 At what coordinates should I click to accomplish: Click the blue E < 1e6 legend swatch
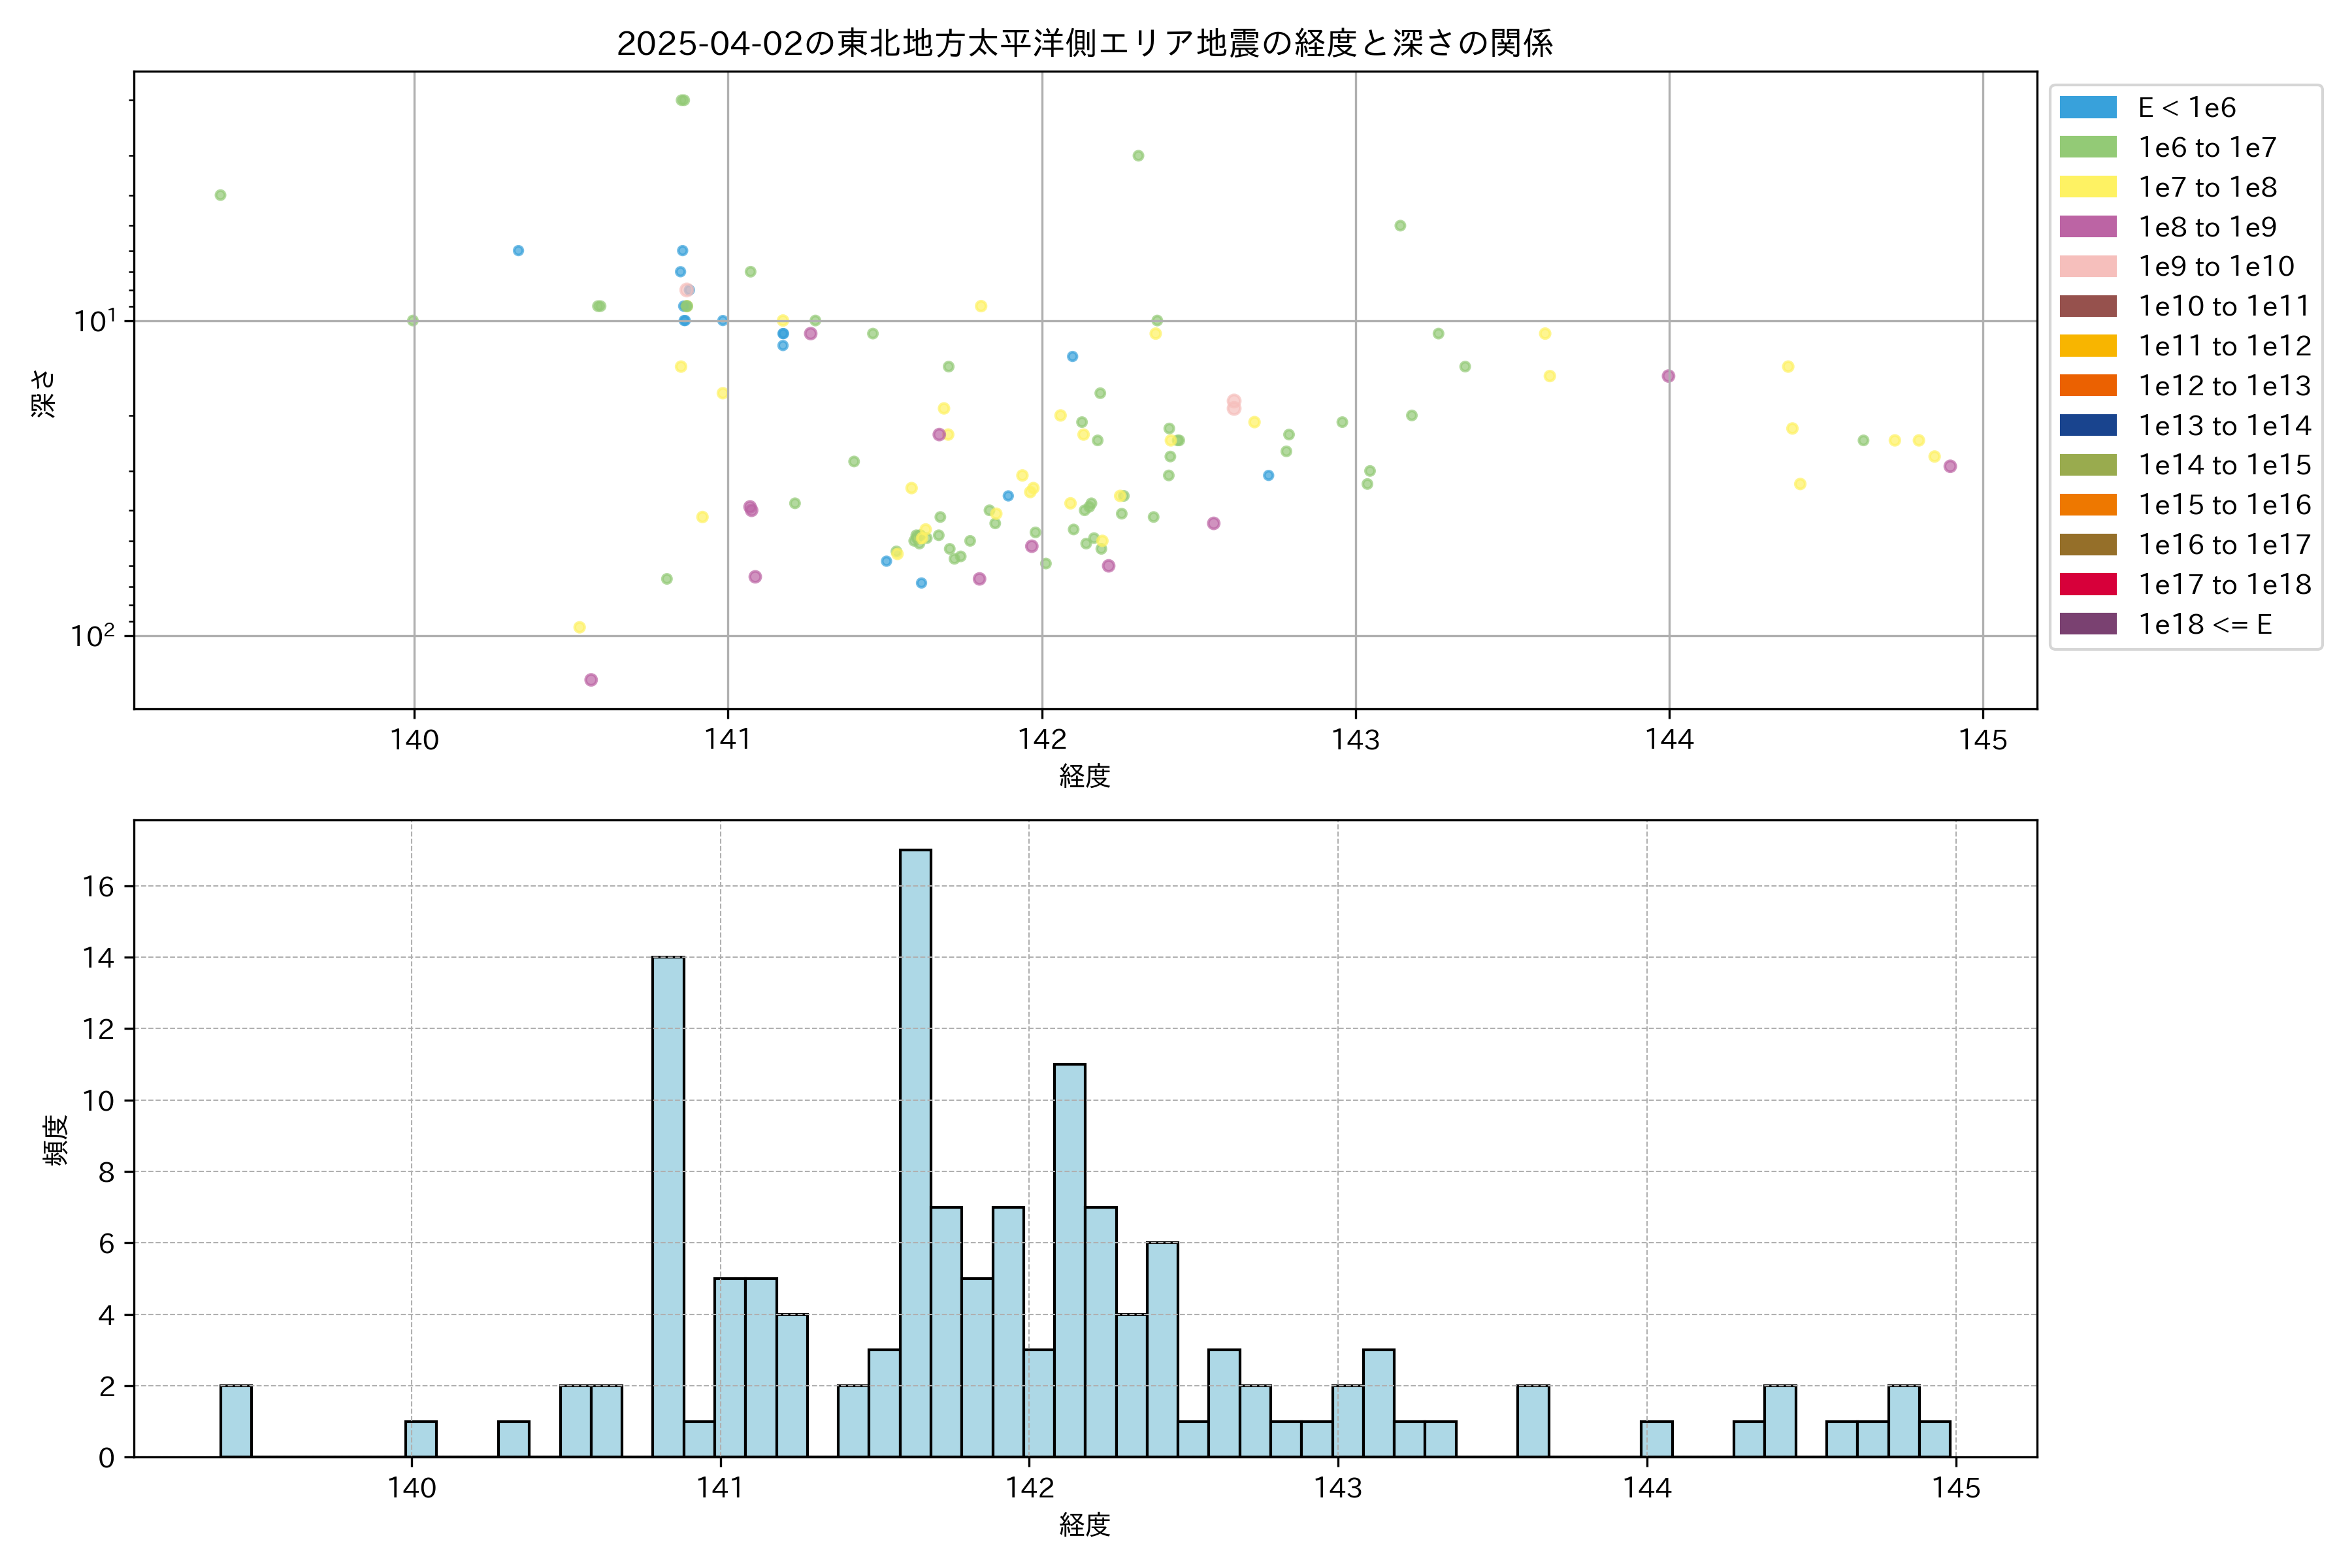pyautogui.click(x=2087, y=108)
